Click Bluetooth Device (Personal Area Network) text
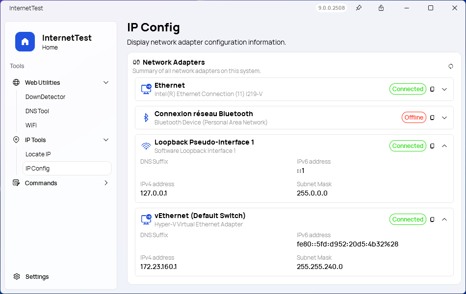This screenshot has width=466, height=294. 211,122
